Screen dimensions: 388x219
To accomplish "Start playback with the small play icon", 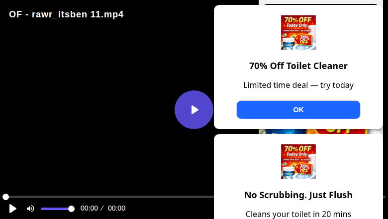I will [x=12, y=209].
